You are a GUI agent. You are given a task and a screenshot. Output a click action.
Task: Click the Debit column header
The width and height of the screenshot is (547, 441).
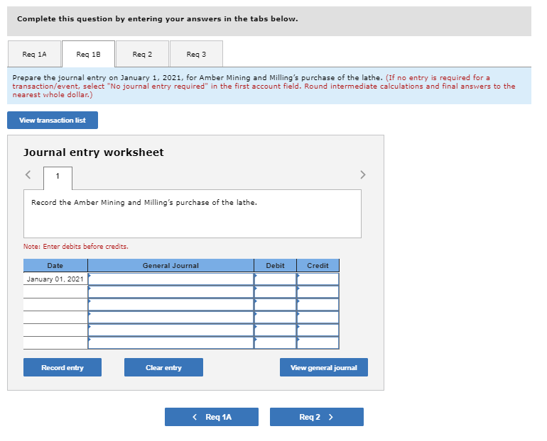(x=275, y=266)
